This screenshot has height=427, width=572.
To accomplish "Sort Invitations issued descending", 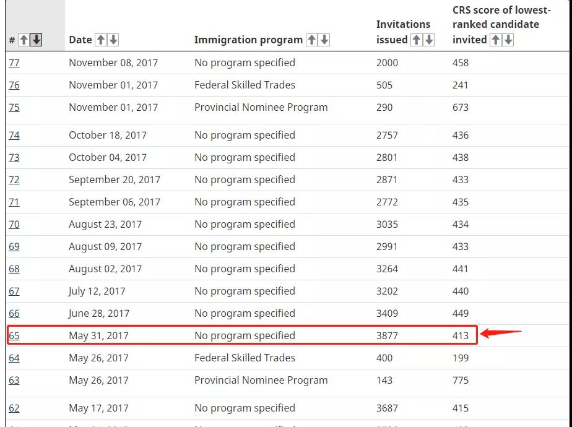I will [429, 40].
